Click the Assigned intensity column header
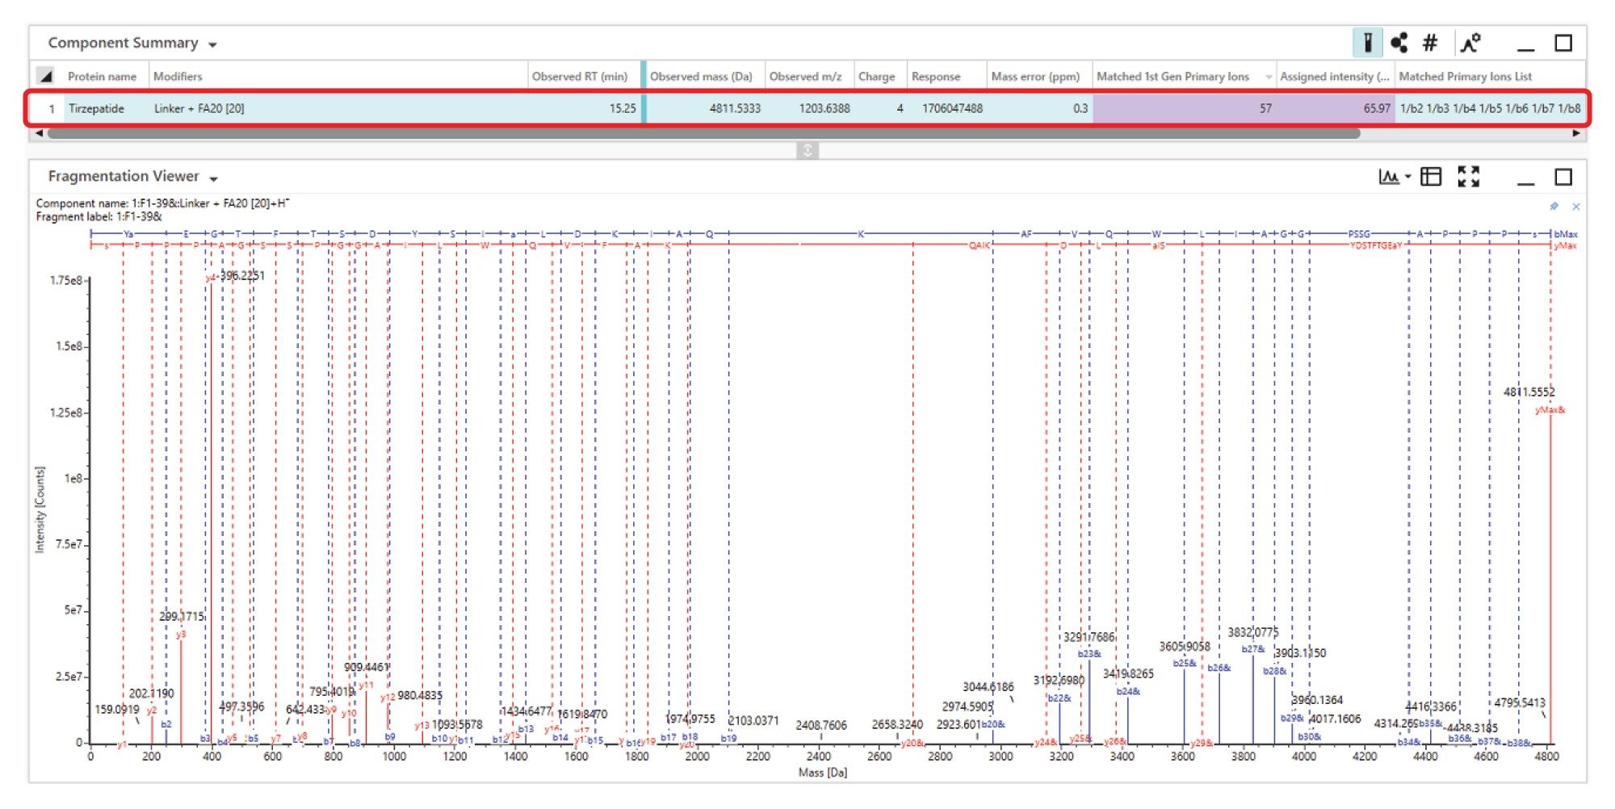1615x809 pixels. [1335, 77]
